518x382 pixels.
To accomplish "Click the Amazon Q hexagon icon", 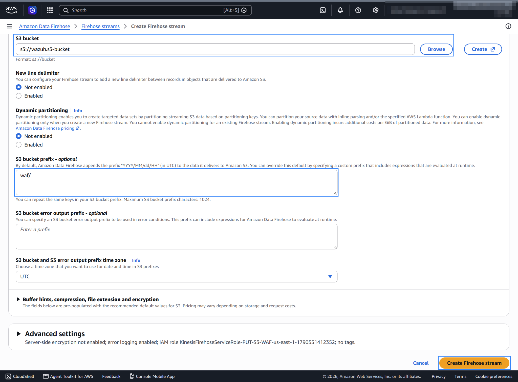I will pos(32,10).
